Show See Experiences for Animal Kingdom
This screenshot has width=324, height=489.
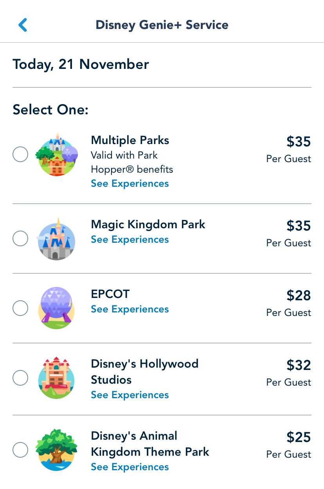(x=130, y=467)
